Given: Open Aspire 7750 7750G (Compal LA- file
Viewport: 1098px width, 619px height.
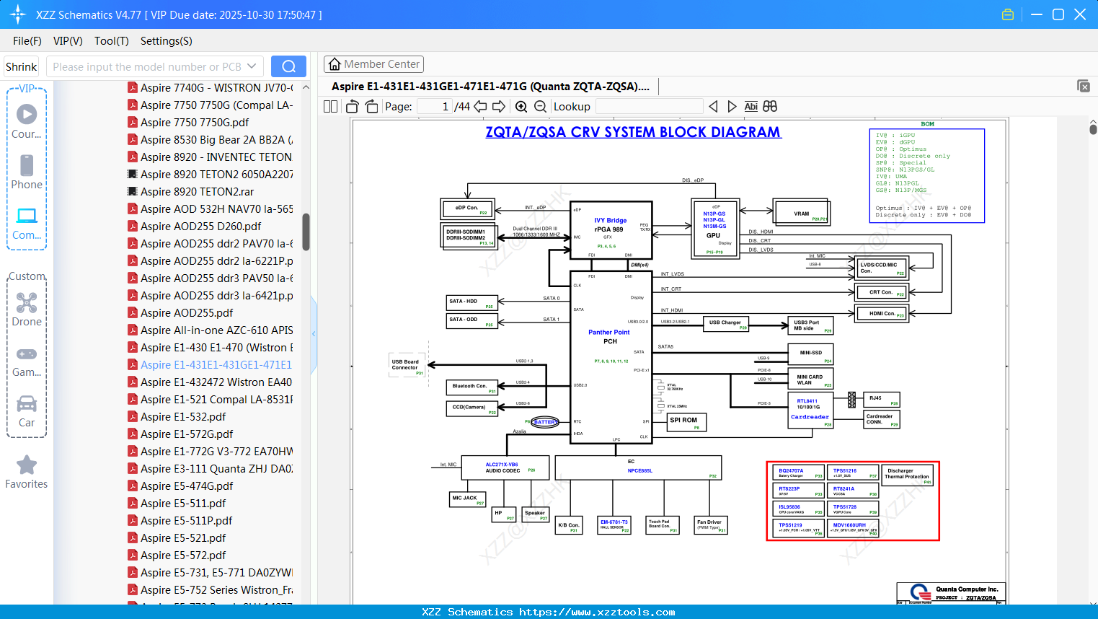Looking at the screenshot, I should [x=211, y=105].
